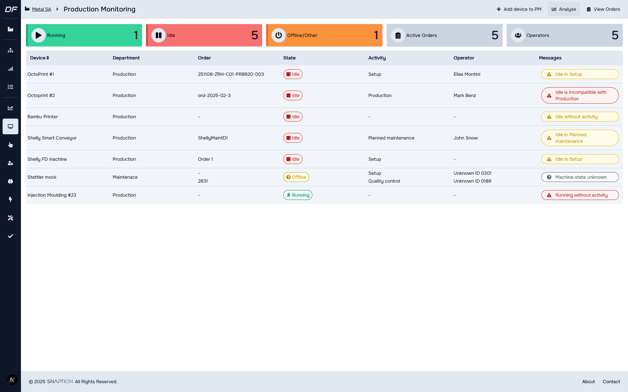Follow the Metal SA breadcrumb link
The image size is (628, 392).
[x=41, y=9]
